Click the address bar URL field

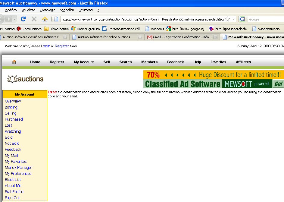click(x=142, y=19)
